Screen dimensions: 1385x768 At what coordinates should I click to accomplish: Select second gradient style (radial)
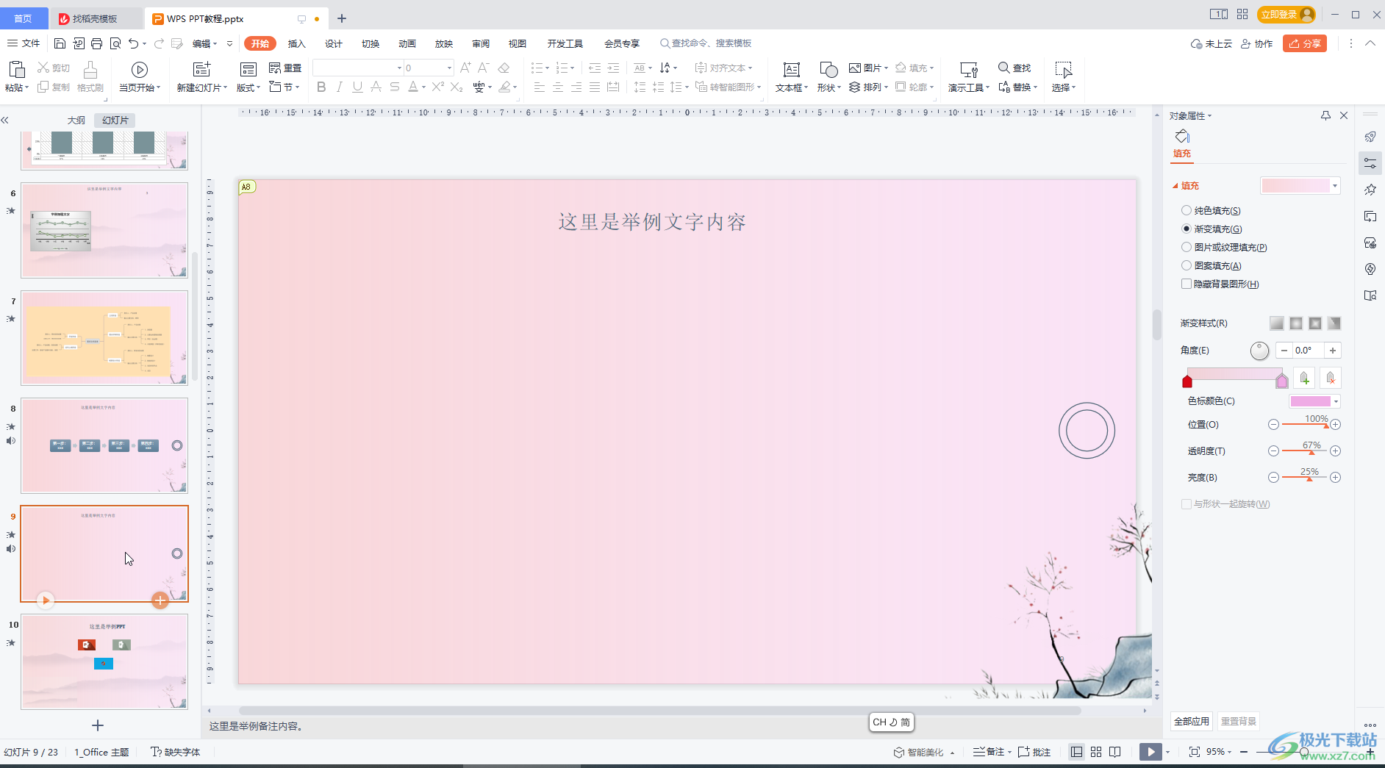(1295, 323)
